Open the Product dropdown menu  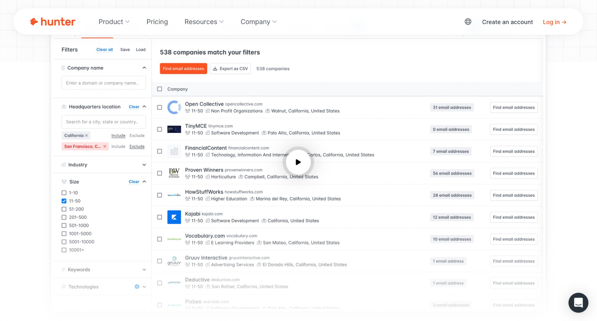pyautogui.click(x=114, y=22)
